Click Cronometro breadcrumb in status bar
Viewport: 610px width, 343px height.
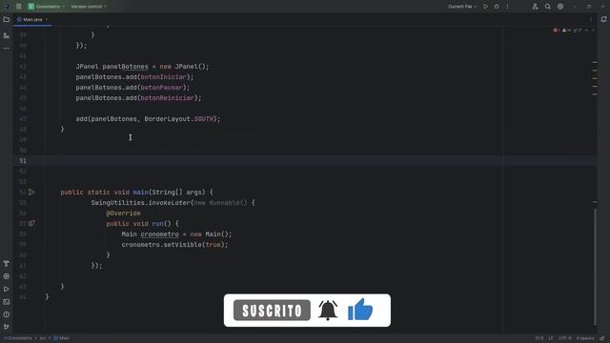(x=19, y=338)
